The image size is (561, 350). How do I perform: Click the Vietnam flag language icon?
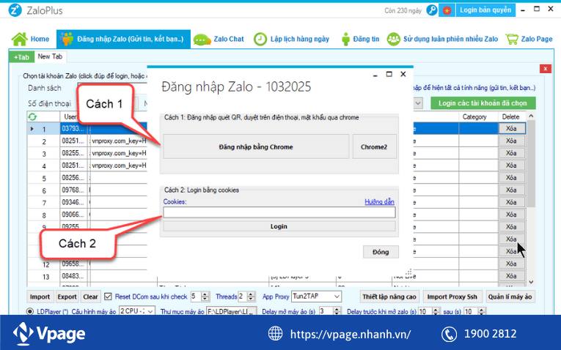[447, 10]
